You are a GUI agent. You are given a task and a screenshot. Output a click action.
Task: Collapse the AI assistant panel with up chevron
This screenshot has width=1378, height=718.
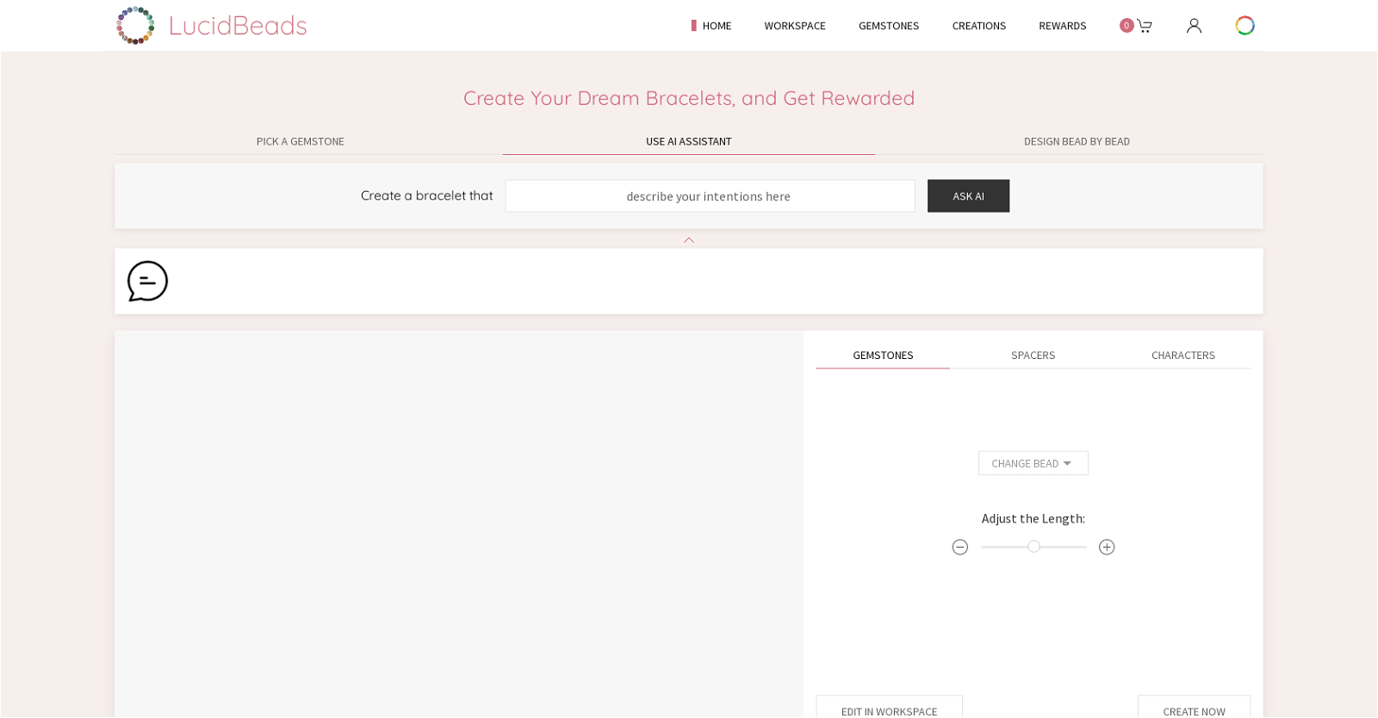point(689,240)
